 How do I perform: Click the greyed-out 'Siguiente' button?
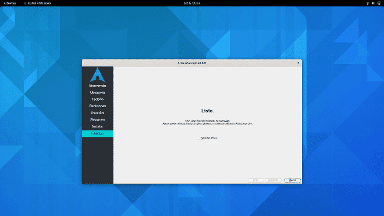273,180
